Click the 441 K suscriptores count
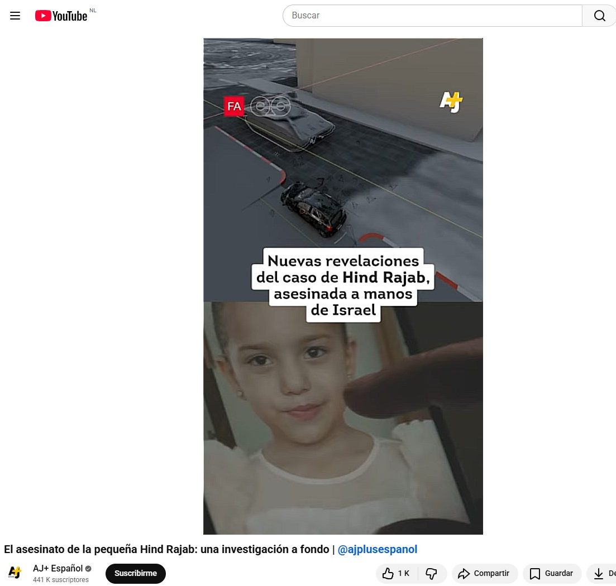 click(x=60, y=580)
